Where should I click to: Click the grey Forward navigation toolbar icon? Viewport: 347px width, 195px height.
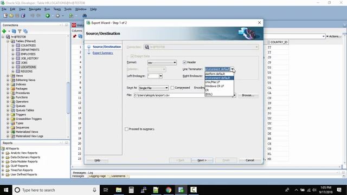[x=58, y=16]
